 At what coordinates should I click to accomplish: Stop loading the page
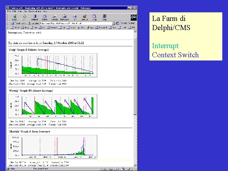[x=104, y=17]
